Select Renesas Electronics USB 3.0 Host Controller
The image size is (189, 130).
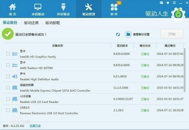tap(49, 113)
